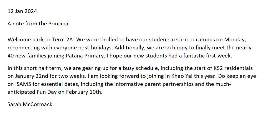This screenshot has height=131, width=264.
Task: Click the word 'Principal' in the heading
Action: 59,24
